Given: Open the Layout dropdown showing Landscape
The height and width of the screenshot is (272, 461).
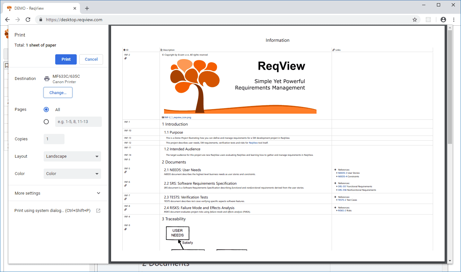Looking at the screenshot, I should (x=72, y=156).
